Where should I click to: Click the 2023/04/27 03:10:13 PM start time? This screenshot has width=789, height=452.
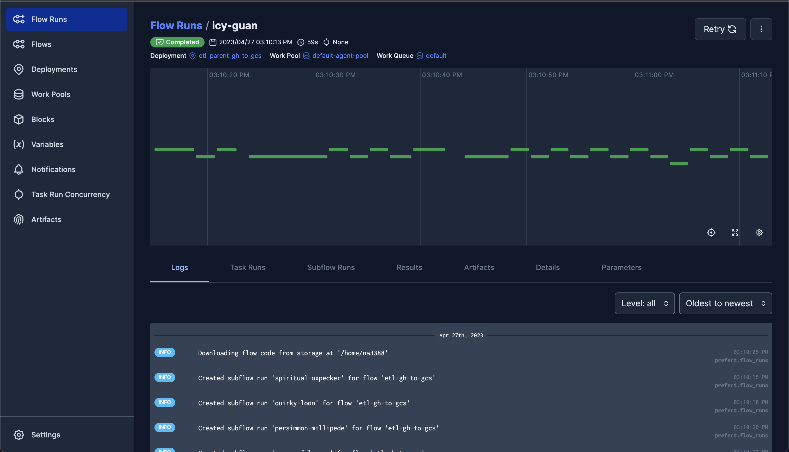coord(256,42)
